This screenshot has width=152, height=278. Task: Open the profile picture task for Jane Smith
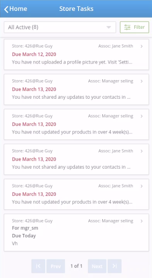76,54
